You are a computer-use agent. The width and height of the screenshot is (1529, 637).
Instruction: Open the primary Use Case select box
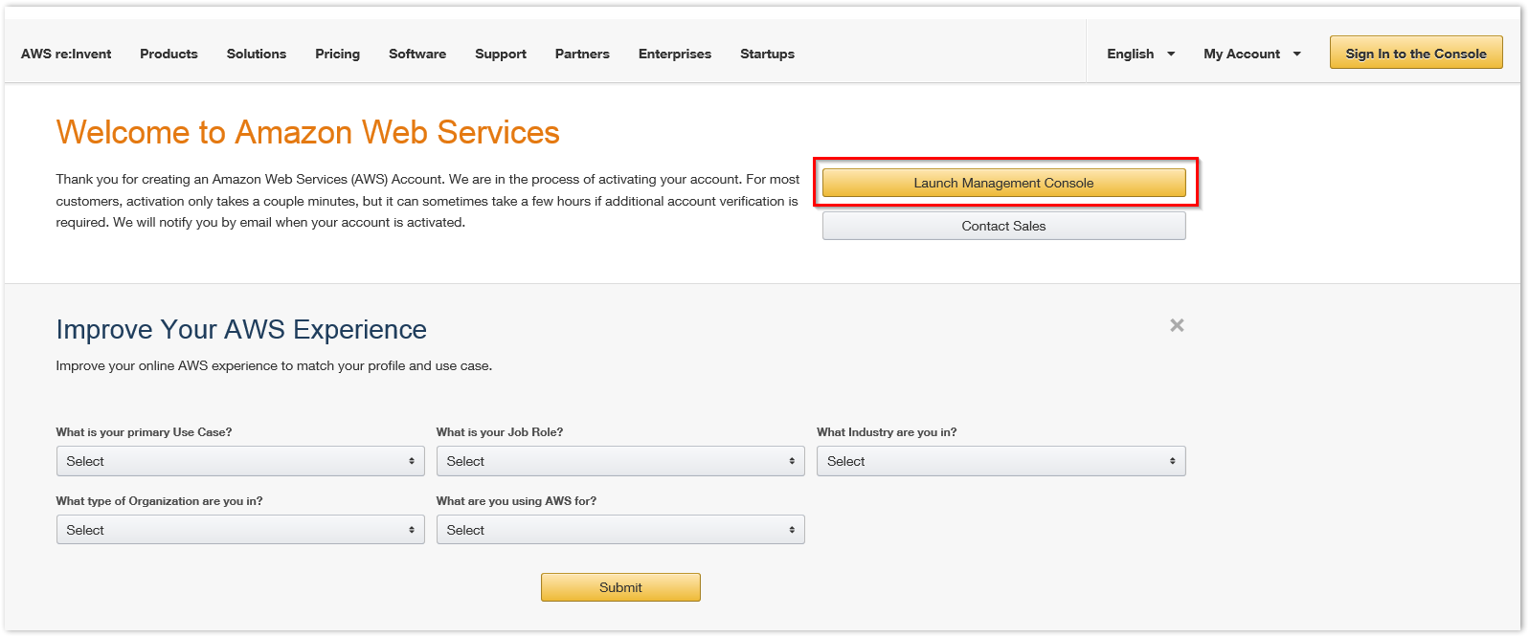pyautogui.click(x=239, y=461)
